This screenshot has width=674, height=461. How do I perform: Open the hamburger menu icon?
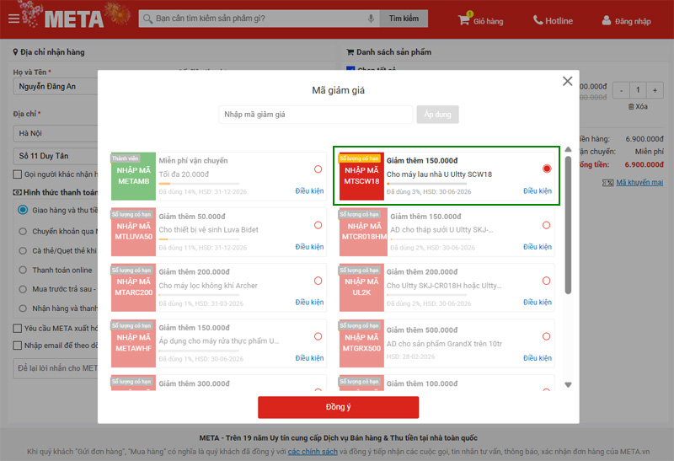pyautogui.click(x=13, y=19)
